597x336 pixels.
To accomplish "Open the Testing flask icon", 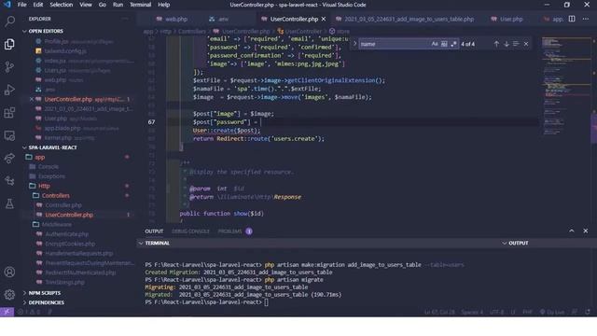I will point(9,203).
